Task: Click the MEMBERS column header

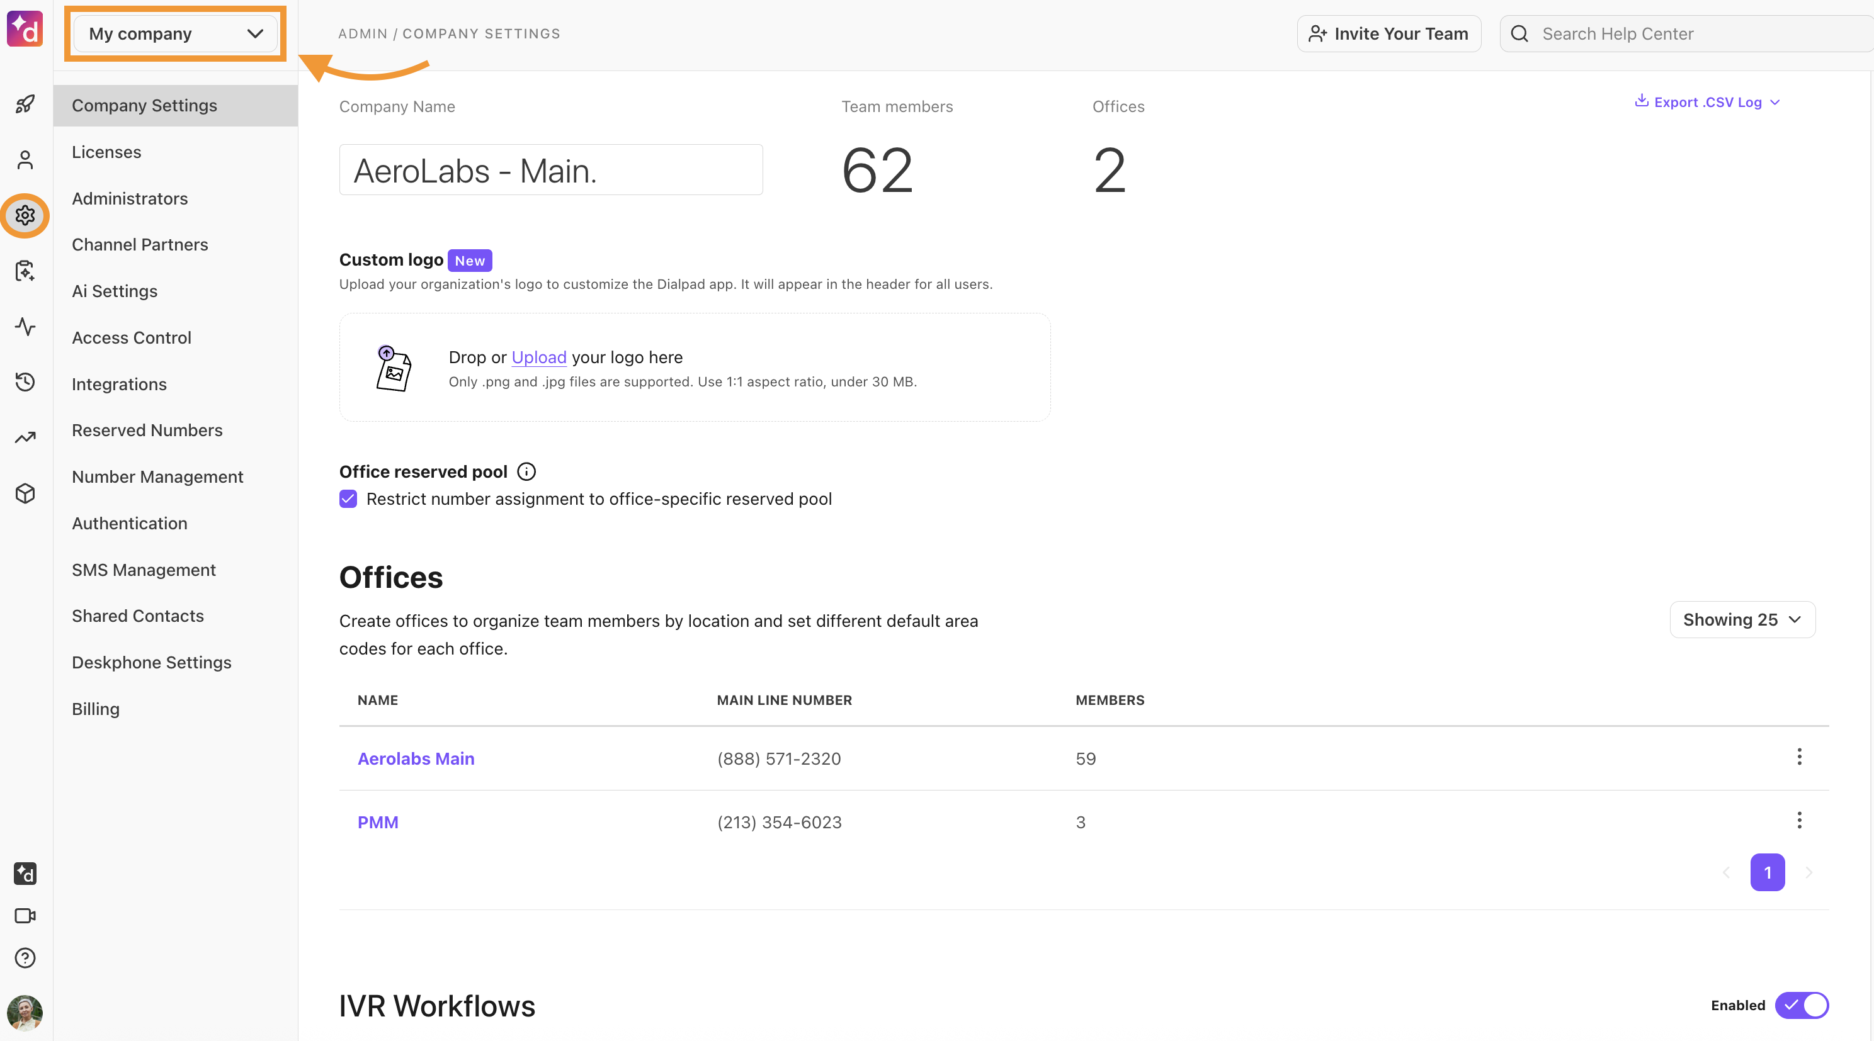Action: pyautogui.click(x=1110, y=700)
